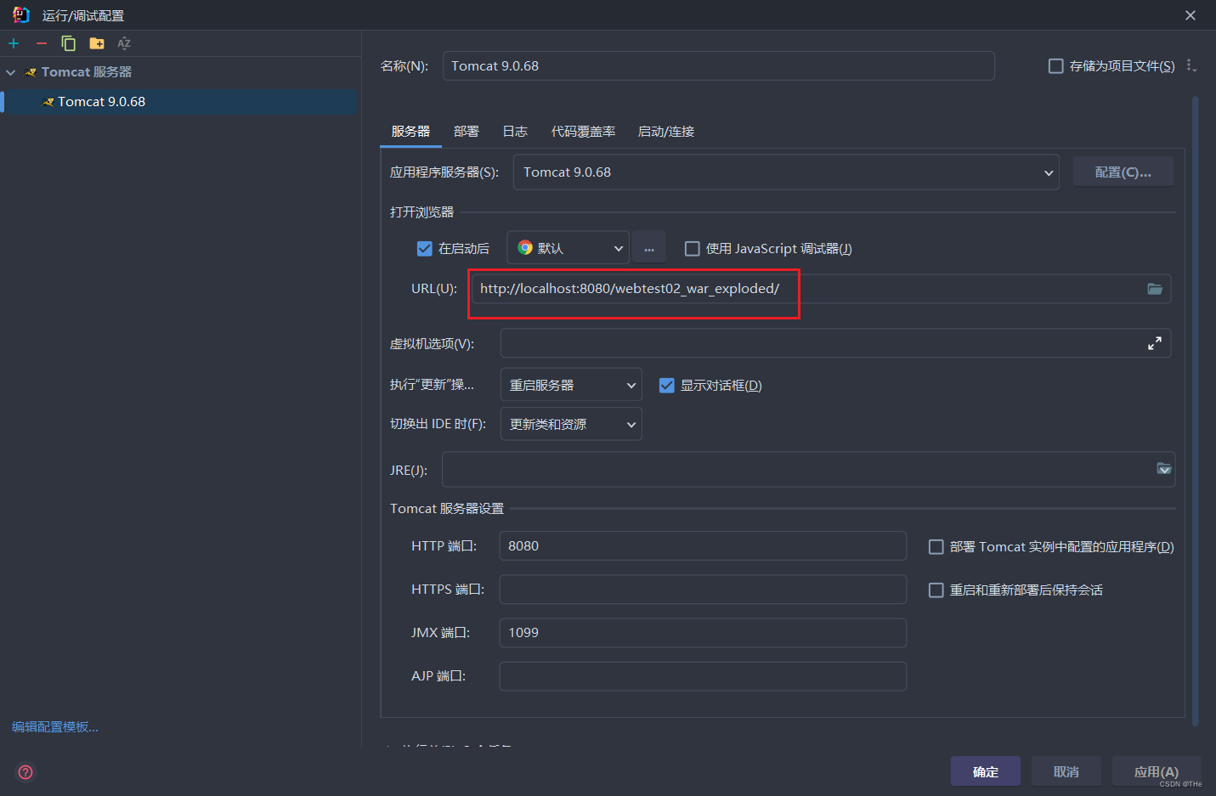This screenshot has height=796, width=1216.
Task: Create new configuration folder
Action: pyautogui.click(x=97, y=43)
